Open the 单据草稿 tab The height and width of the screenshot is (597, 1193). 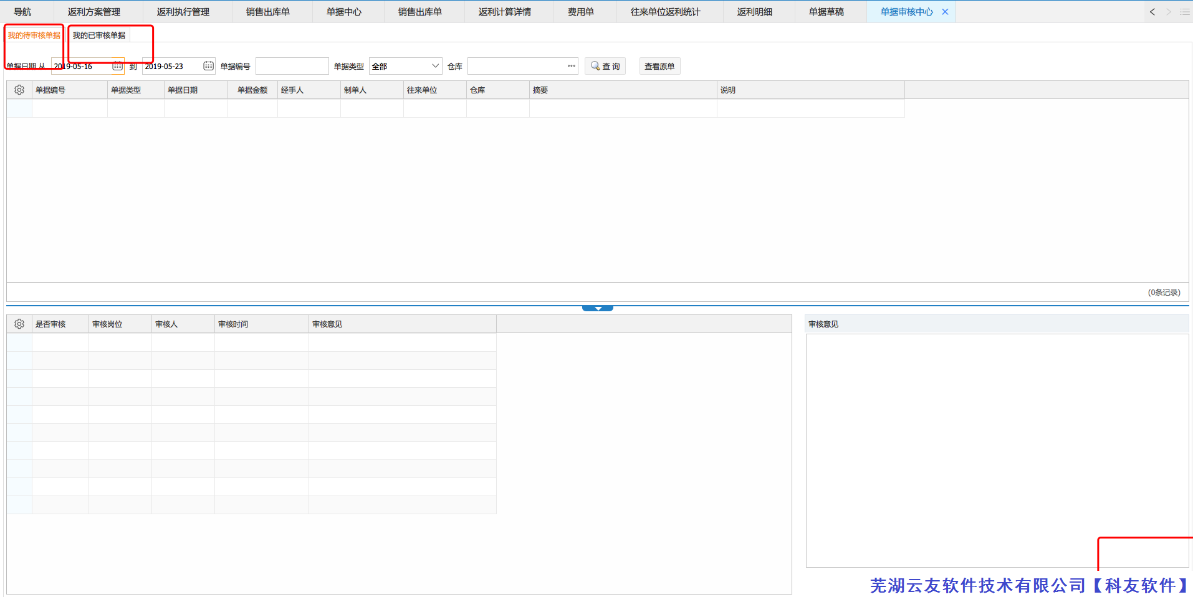[x=826, y=12]
